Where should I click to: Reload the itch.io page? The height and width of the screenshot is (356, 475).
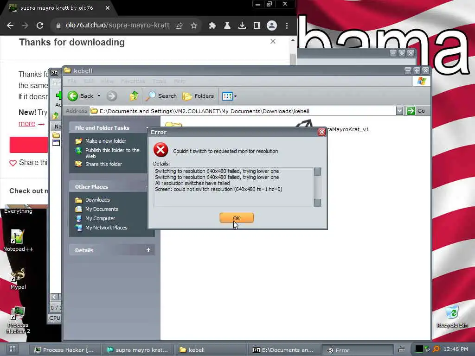(40, 25)
